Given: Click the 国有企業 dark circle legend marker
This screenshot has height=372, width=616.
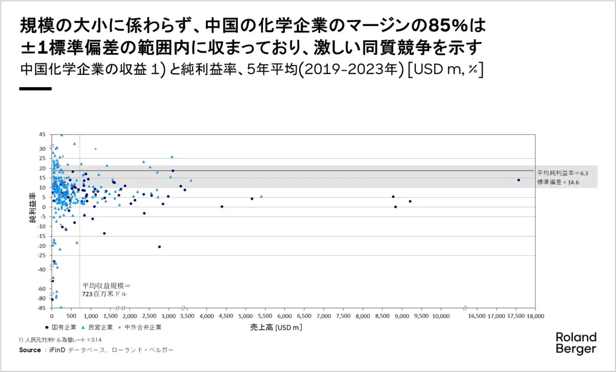Looking at the screenshot, I should coord(47,327).
